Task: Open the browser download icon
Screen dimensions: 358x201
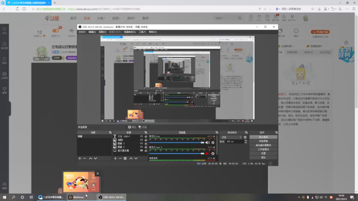Action: click(319, 9)
